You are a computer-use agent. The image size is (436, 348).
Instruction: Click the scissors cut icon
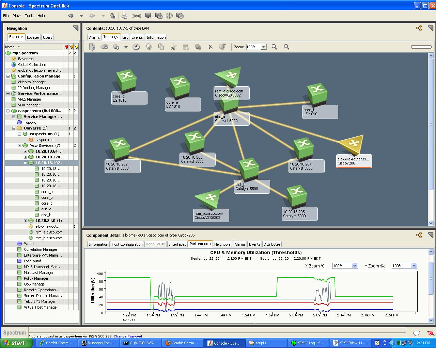[x=173, y=47]
